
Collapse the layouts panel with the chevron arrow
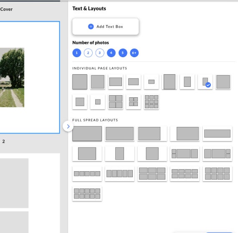pyautogui.click(x=68, y=126)
